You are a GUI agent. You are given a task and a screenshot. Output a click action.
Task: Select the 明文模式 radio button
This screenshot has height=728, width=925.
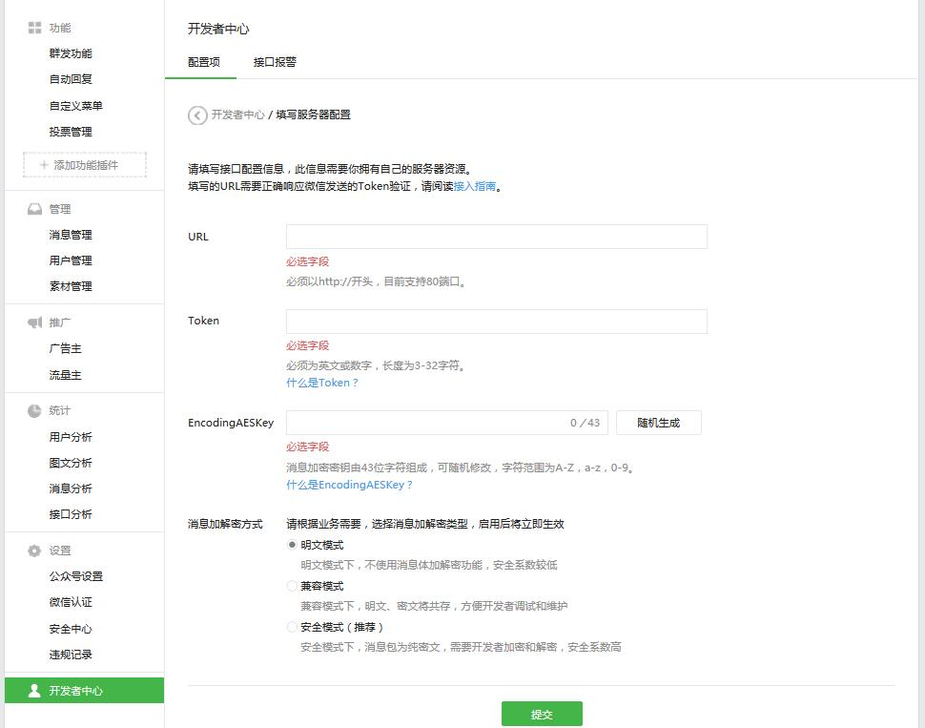coord(292,545)
